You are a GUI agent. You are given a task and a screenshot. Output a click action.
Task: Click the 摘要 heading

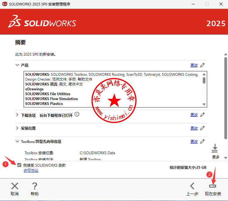pyautogui.click(x=20, y=42)
